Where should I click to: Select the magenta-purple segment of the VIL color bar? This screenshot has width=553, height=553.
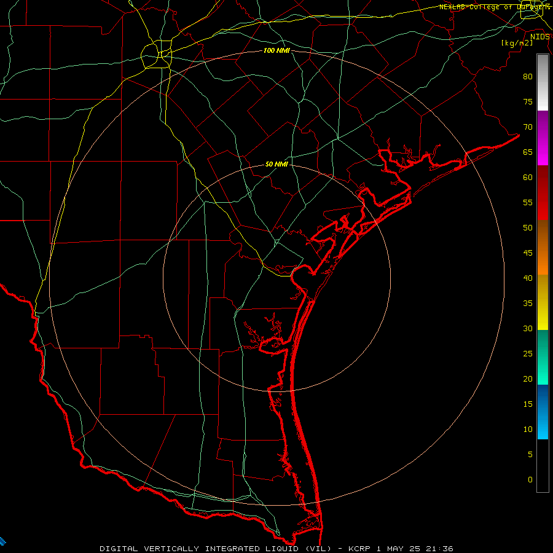[543, 138]
